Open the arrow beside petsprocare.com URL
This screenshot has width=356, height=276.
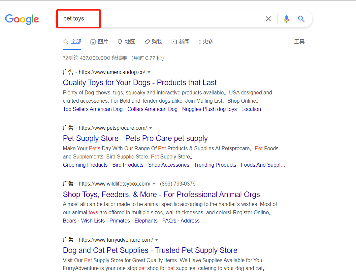pyautogui.click(x=151, y=128)
